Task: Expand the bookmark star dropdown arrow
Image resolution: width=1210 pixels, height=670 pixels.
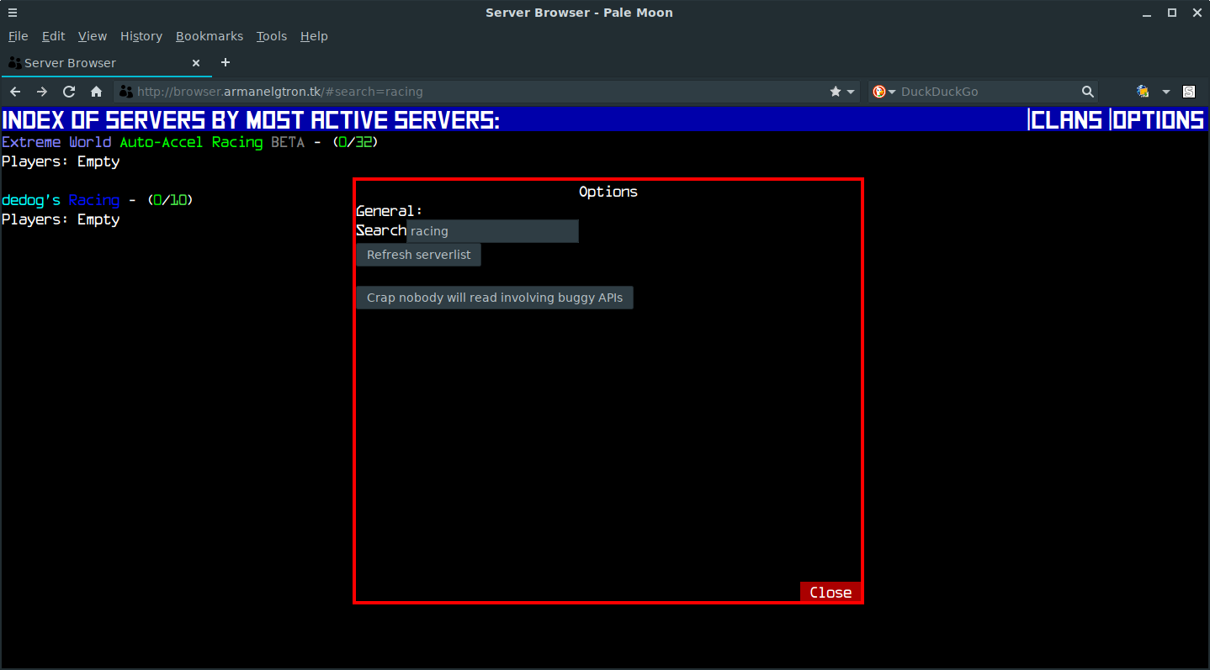Action: pyautogui.click(x=851, y=92)
